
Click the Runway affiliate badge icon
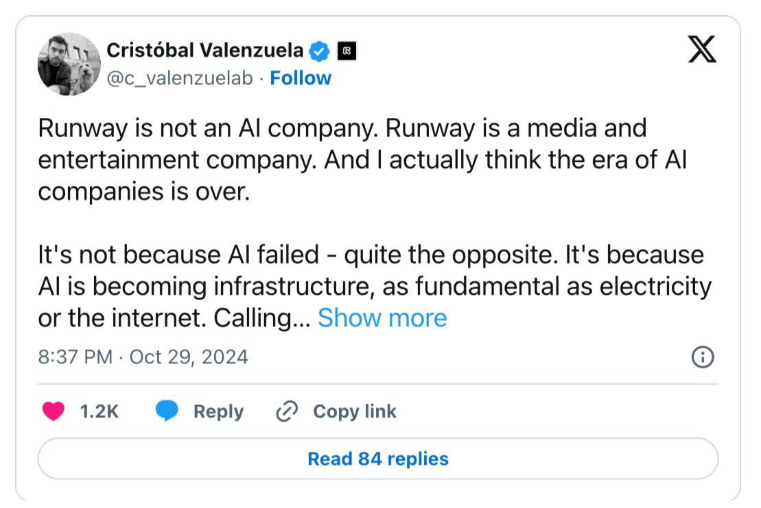tap(347, 51)
